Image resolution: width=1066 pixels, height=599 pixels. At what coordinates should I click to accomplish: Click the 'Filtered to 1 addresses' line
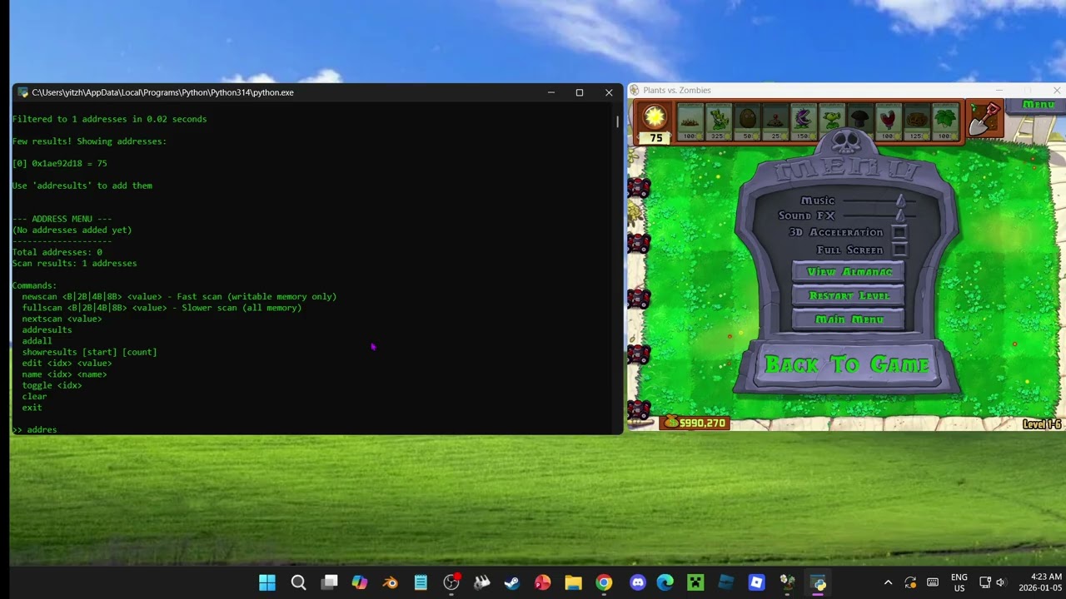click(x=109, y=119)
